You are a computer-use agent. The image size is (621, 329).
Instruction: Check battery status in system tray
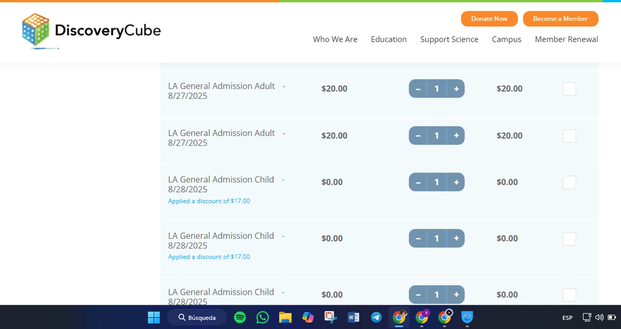611,317
